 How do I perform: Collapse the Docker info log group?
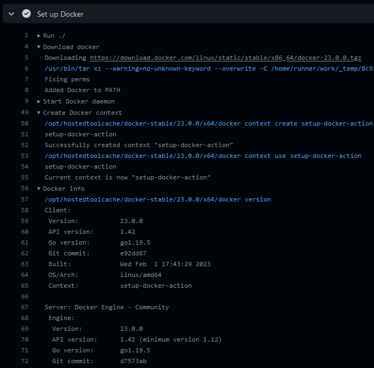point(39,189)
